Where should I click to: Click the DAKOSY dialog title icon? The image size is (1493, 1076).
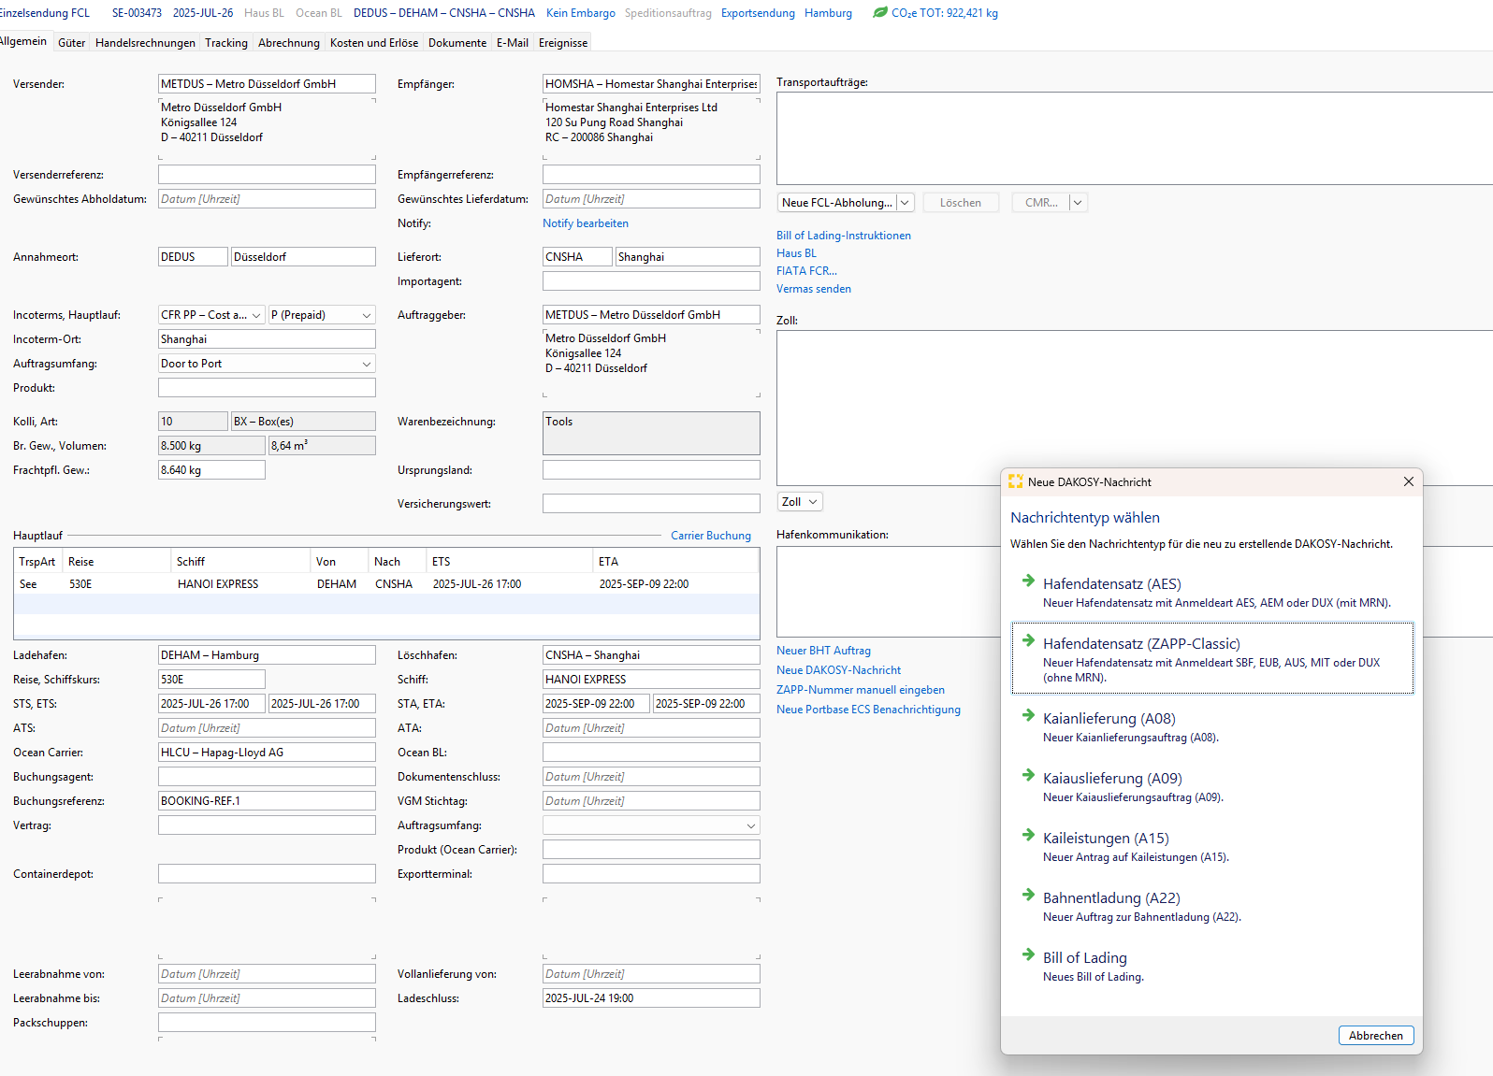(1015, 481)
